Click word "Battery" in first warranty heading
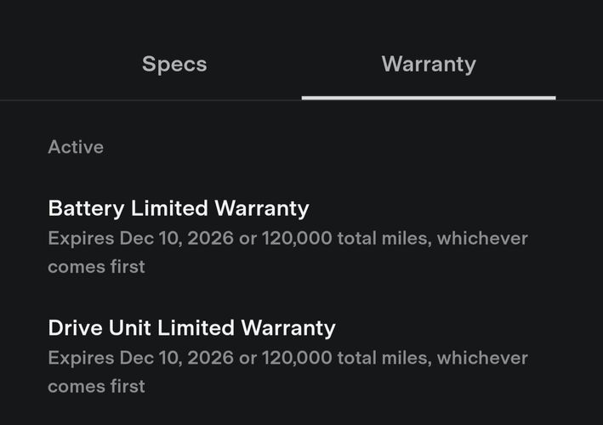This screenshot has height=425, width=603. coord(86,208)
